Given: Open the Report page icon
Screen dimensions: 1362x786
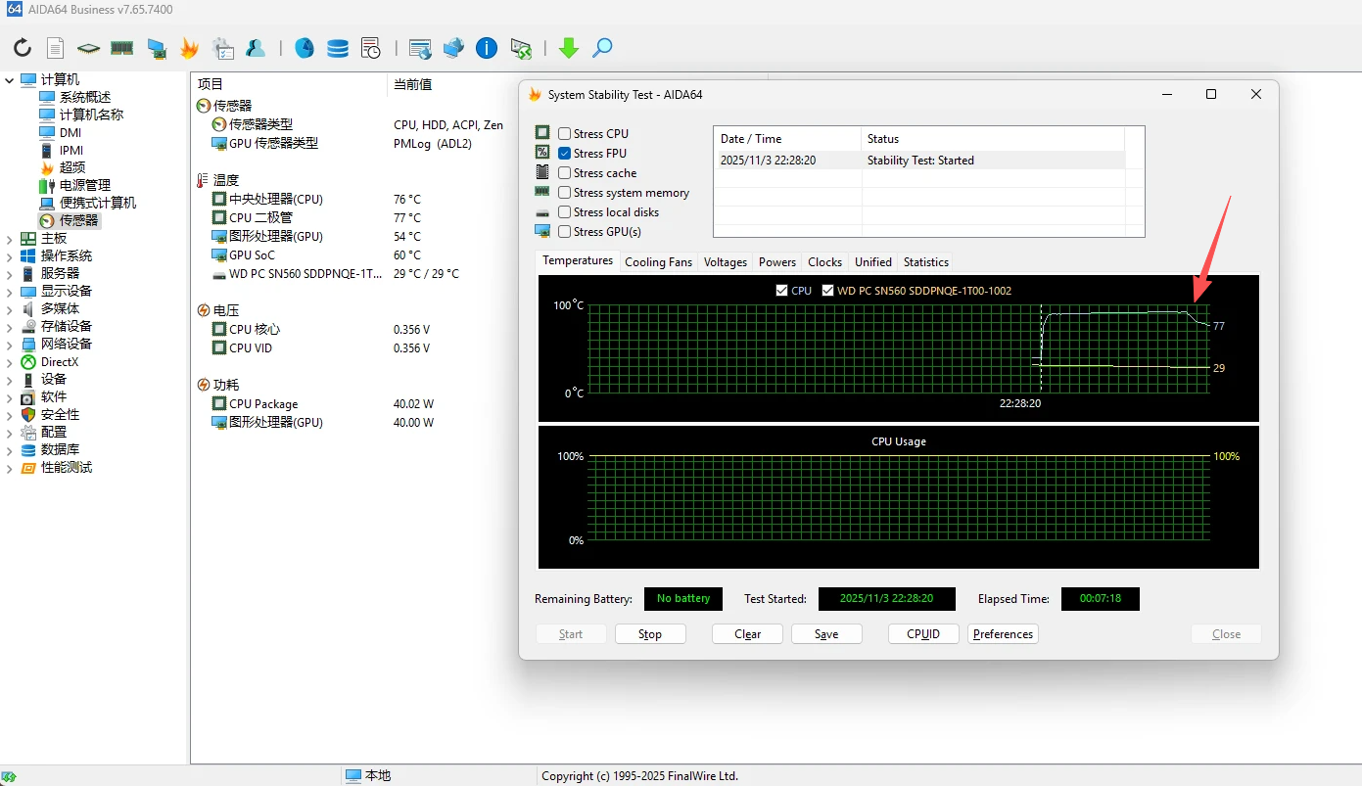Looking at the screenshot, I should 56,48.
